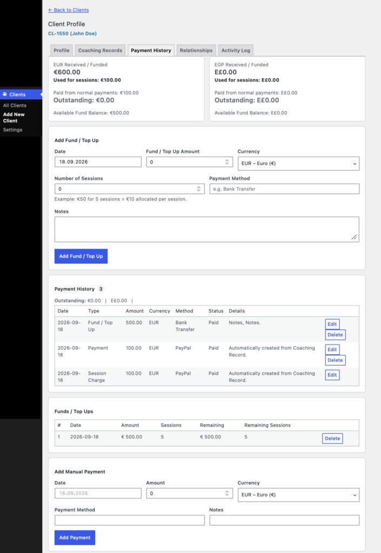Delete the PayPal Payment history row
This screenshot has height=553, width=381.
click(x=335, y=360)
